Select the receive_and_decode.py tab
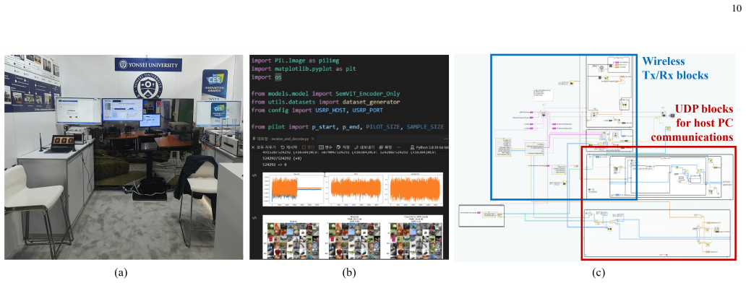 (280, 139)
